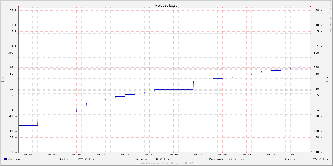Image resolution: width=333 pixels, height=166 pixels.
Task: Click the Erstellungszeit timestamp footer text
Action: (x=167, y=163)
